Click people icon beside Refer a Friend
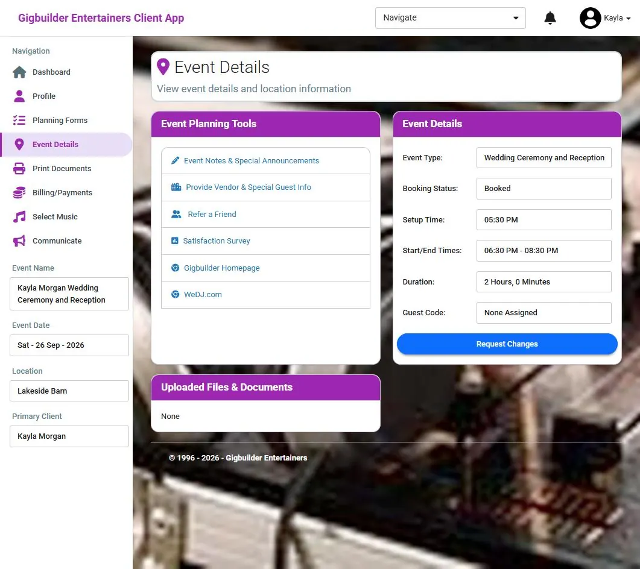The image size is (640, 569). [176, 214]
